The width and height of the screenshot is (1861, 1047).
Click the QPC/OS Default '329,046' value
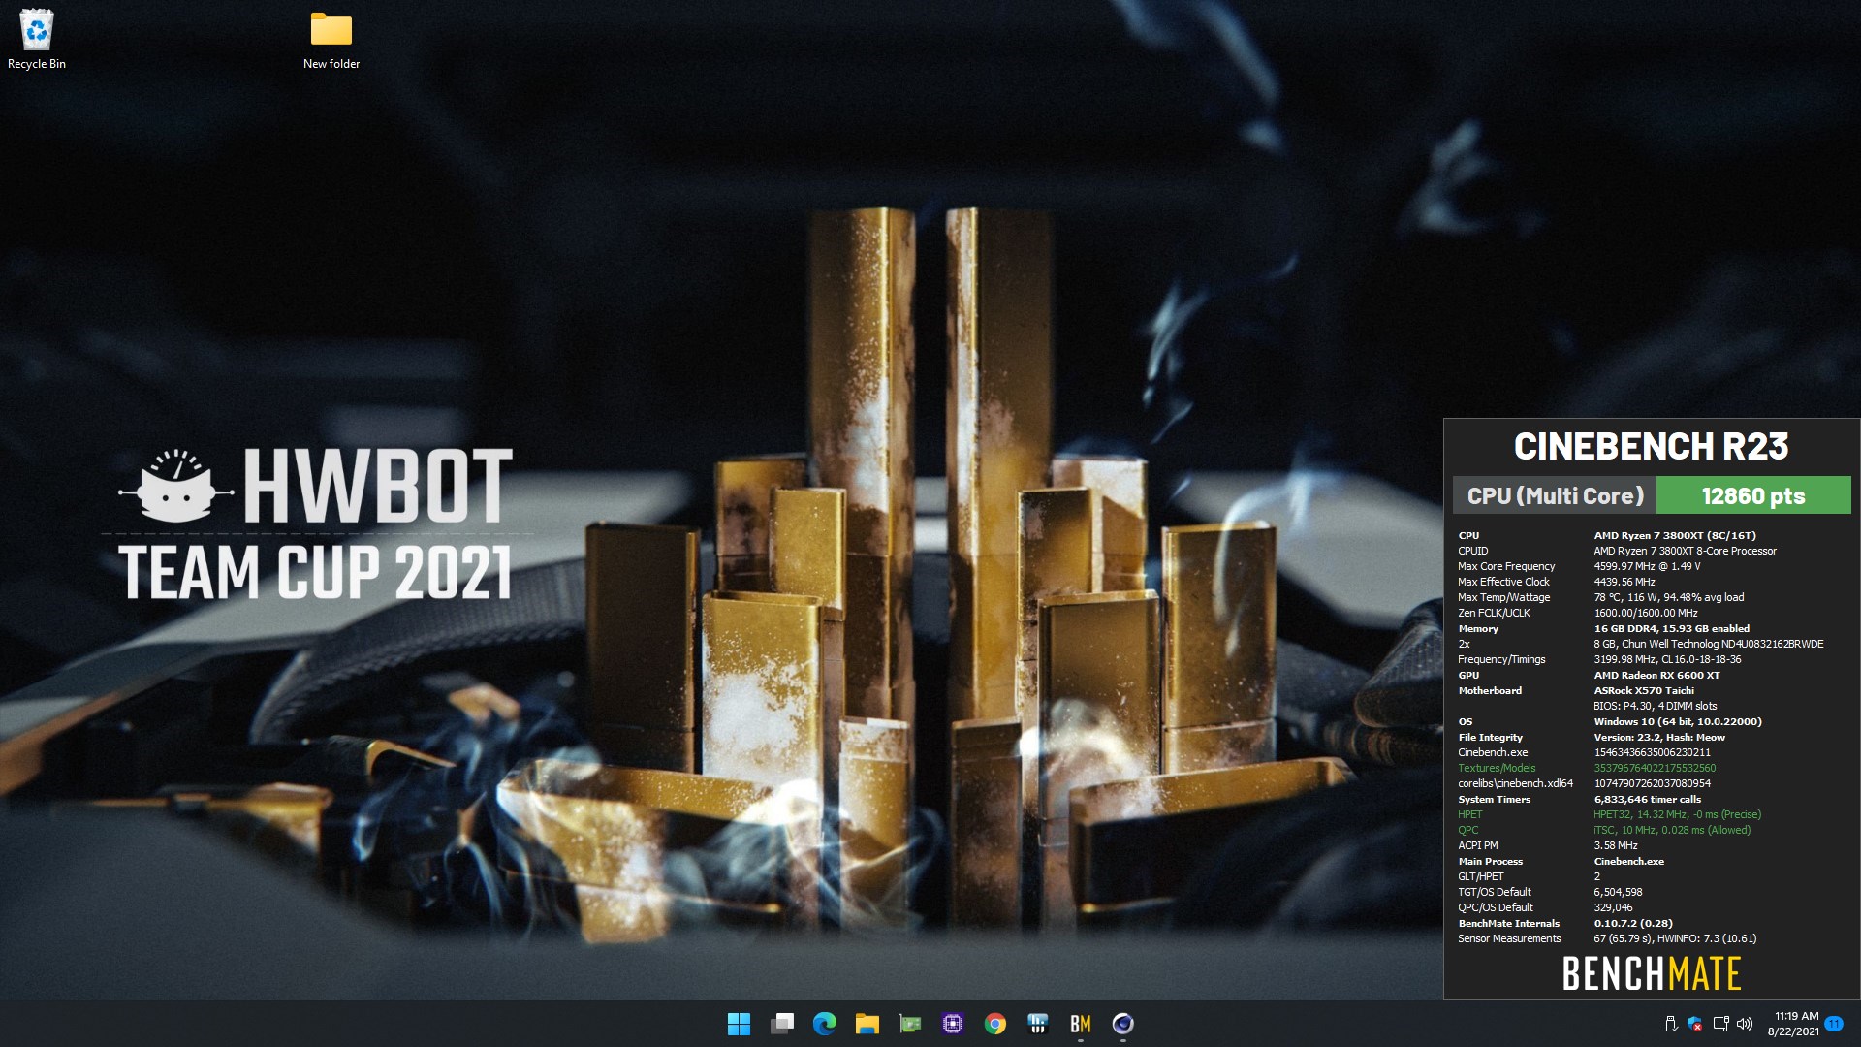pyautogui.click(x=1613, y=907)
